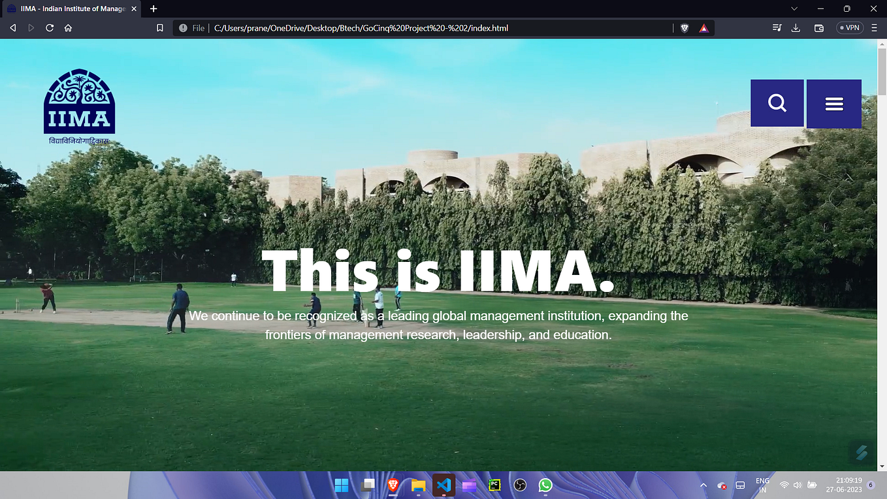Launch OBS Studio from the taskbar
The width and height of the screenshot is (887, 499).
[x=519, y=485]
